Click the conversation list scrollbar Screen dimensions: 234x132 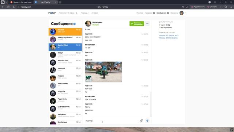(82, 40)
